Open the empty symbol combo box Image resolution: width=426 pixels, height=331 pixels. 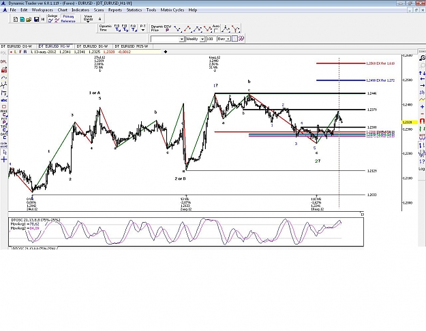pyautogui.click(x=168, y=39)
